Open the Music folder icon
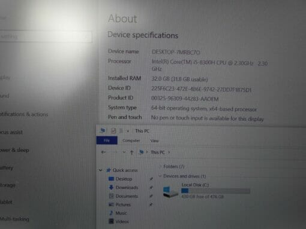The height and width of the screenshot is (229, 306). 111,213
